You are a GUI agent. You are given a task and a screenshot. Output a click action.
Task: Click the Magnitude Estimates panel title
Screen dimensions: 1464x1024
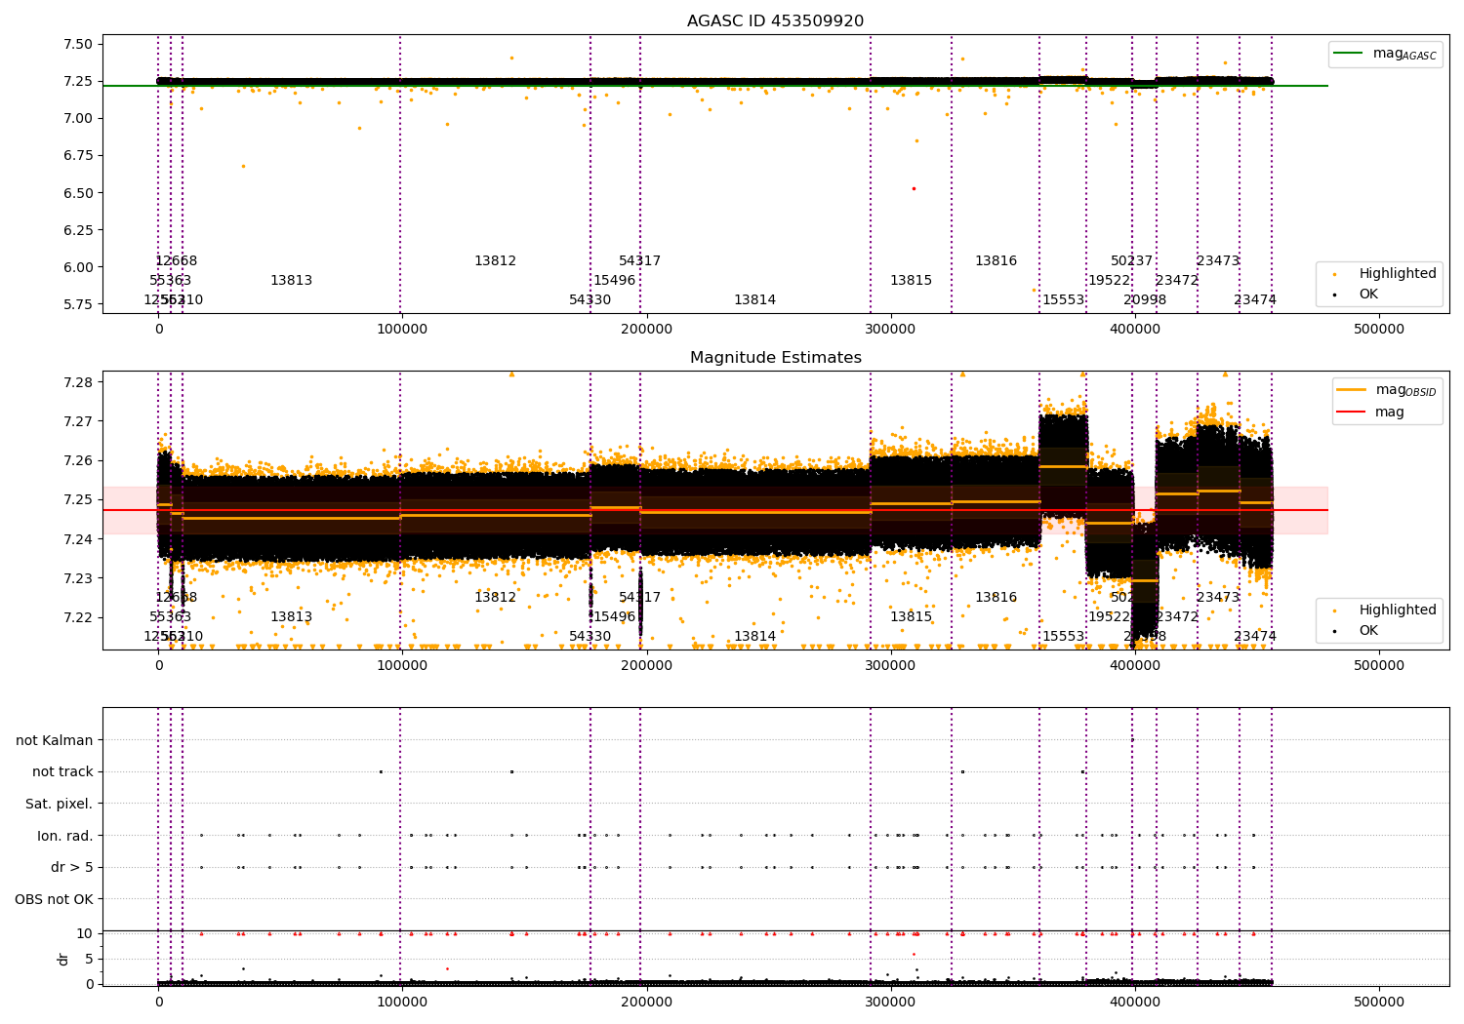775,358
